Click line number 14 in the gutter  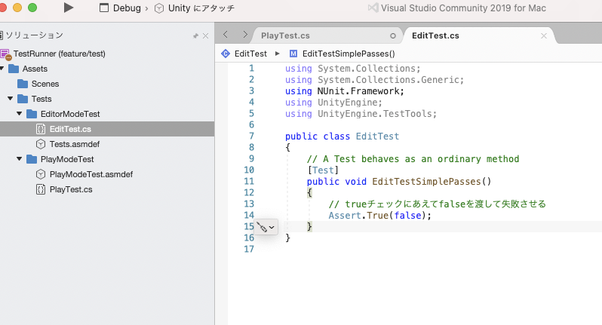(x=249, y=215)
